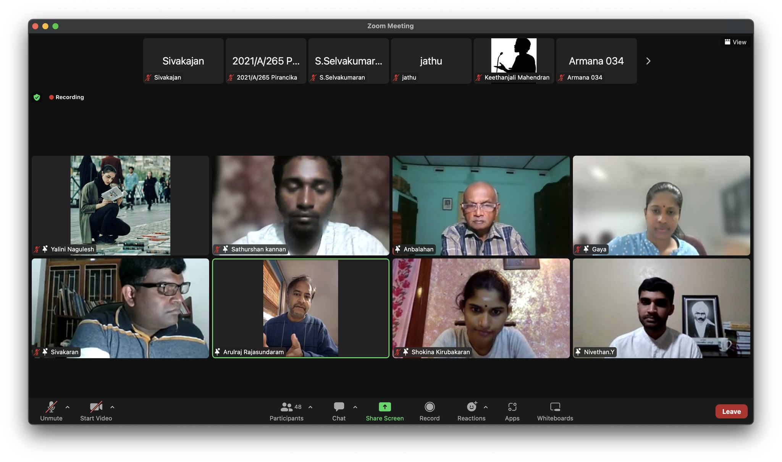Click muted mic icon beside S.Selvakumaran

tap(313, 78)
